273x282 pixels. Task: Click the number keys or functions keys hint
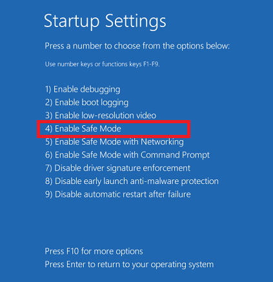click(x=102, y=64)
